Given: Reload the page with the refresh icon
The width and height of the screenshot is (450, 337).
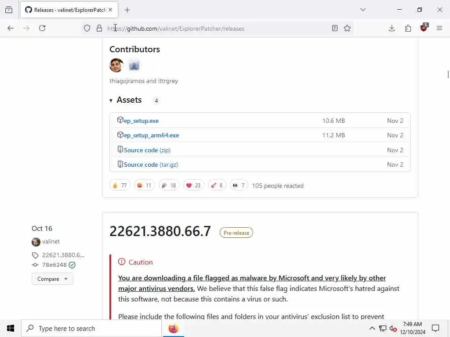Looking at the screenshot, I should pos(42,28).
